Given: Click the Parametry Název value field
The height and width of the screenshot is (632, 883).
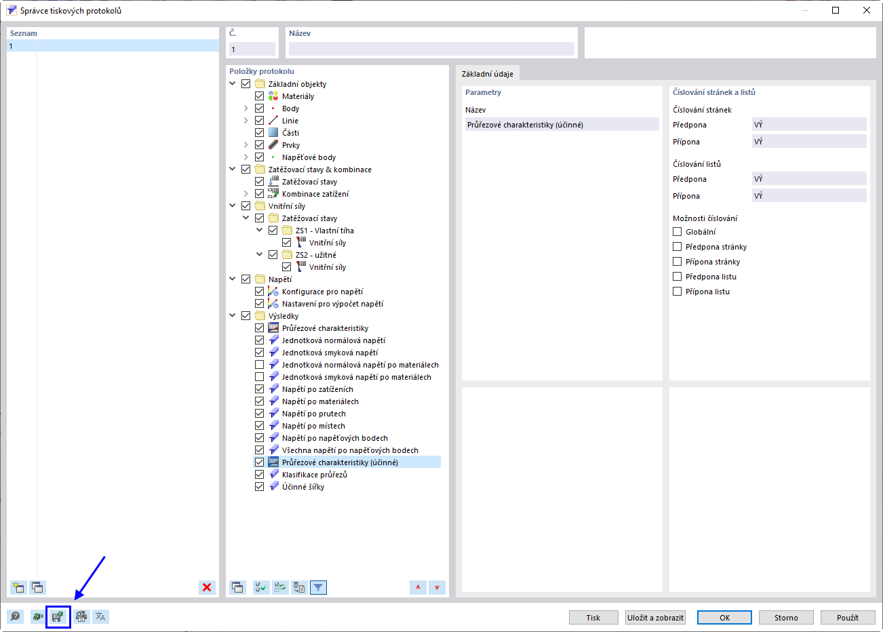Looking at the screenshot, I should click(562, 125).
